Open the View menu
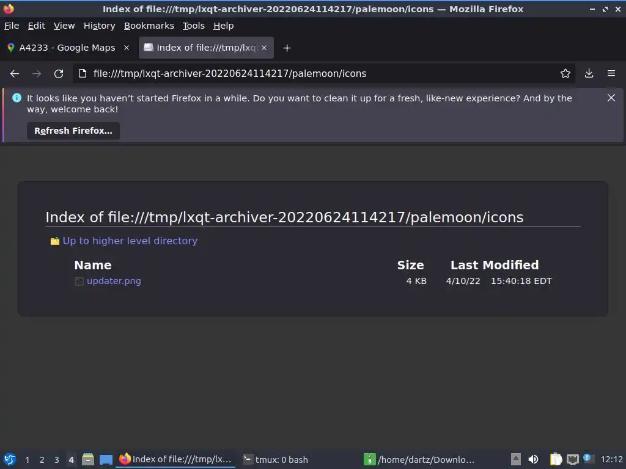The image size is (626, 469). click(x=64, y=26)
